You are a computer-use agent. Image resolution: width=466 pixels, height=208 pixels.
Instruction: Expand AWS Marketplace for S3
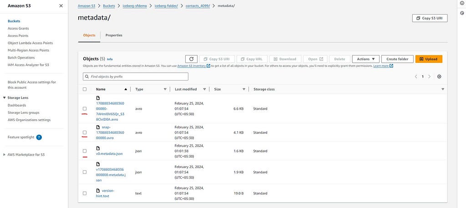pyautogui.click(x=5, y=155)
